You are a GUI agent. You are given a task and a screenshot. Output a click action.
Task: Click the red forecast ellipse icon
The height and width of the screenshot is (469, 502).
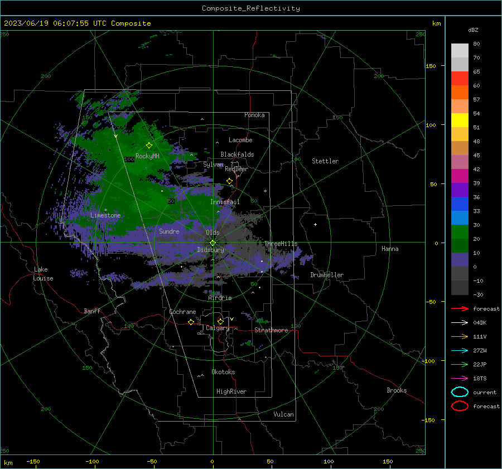(x=460, y=406)
